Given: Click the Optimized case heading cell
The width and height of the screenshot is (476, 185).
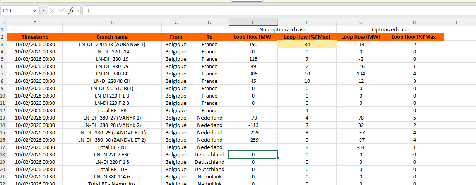Looking at the screenshot, I should pos(390,29).
